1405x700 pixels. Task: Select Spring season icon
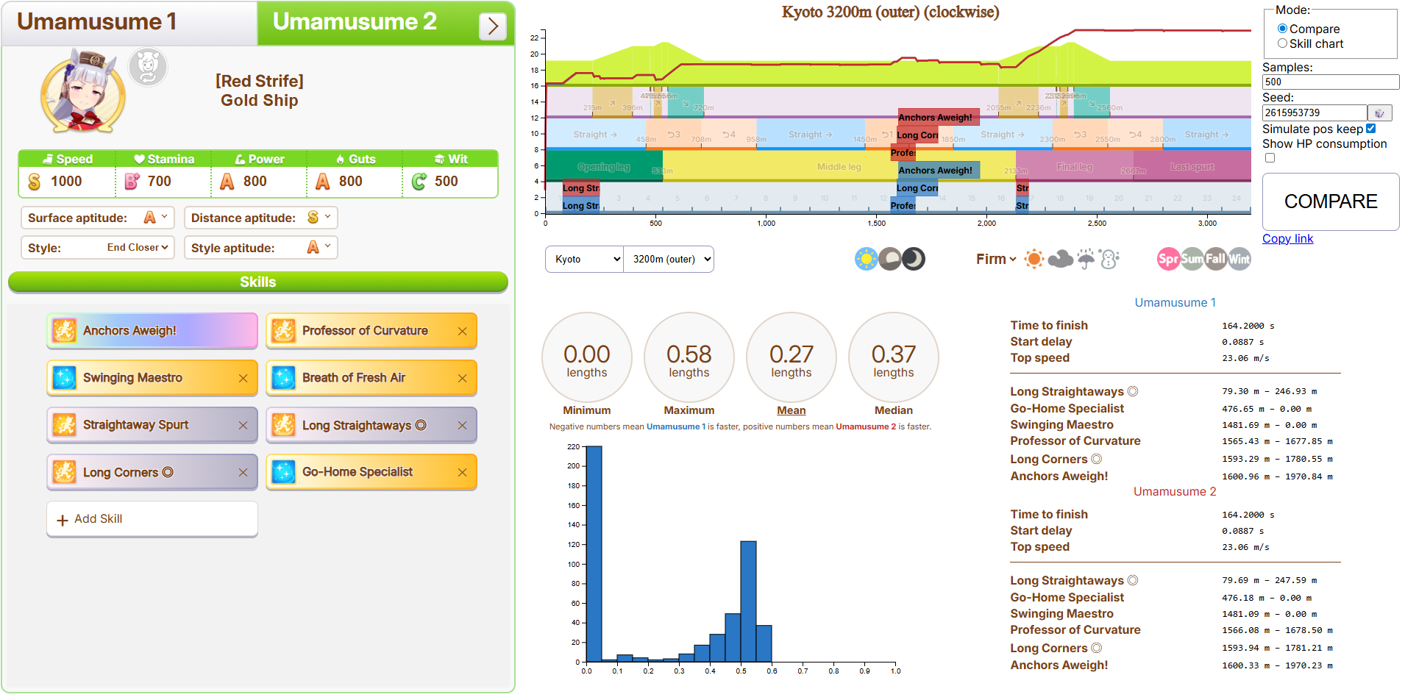1168,259
